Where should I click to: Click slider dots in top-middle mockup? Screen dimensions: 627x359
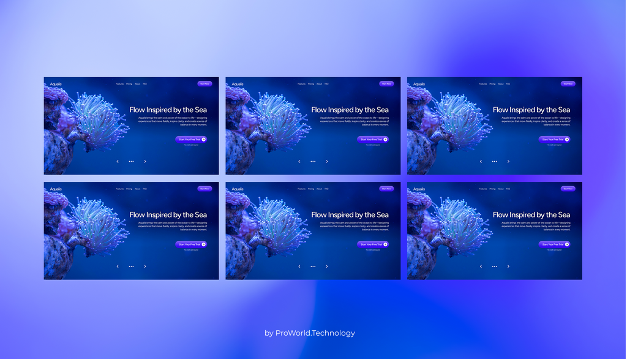click(313, 161)
